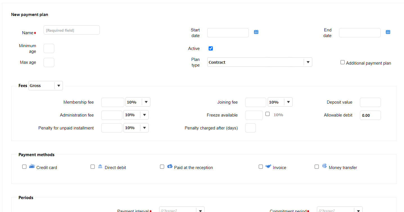Open Membership fee tax rate dropdown
The image size is (404, 212).
146,102
